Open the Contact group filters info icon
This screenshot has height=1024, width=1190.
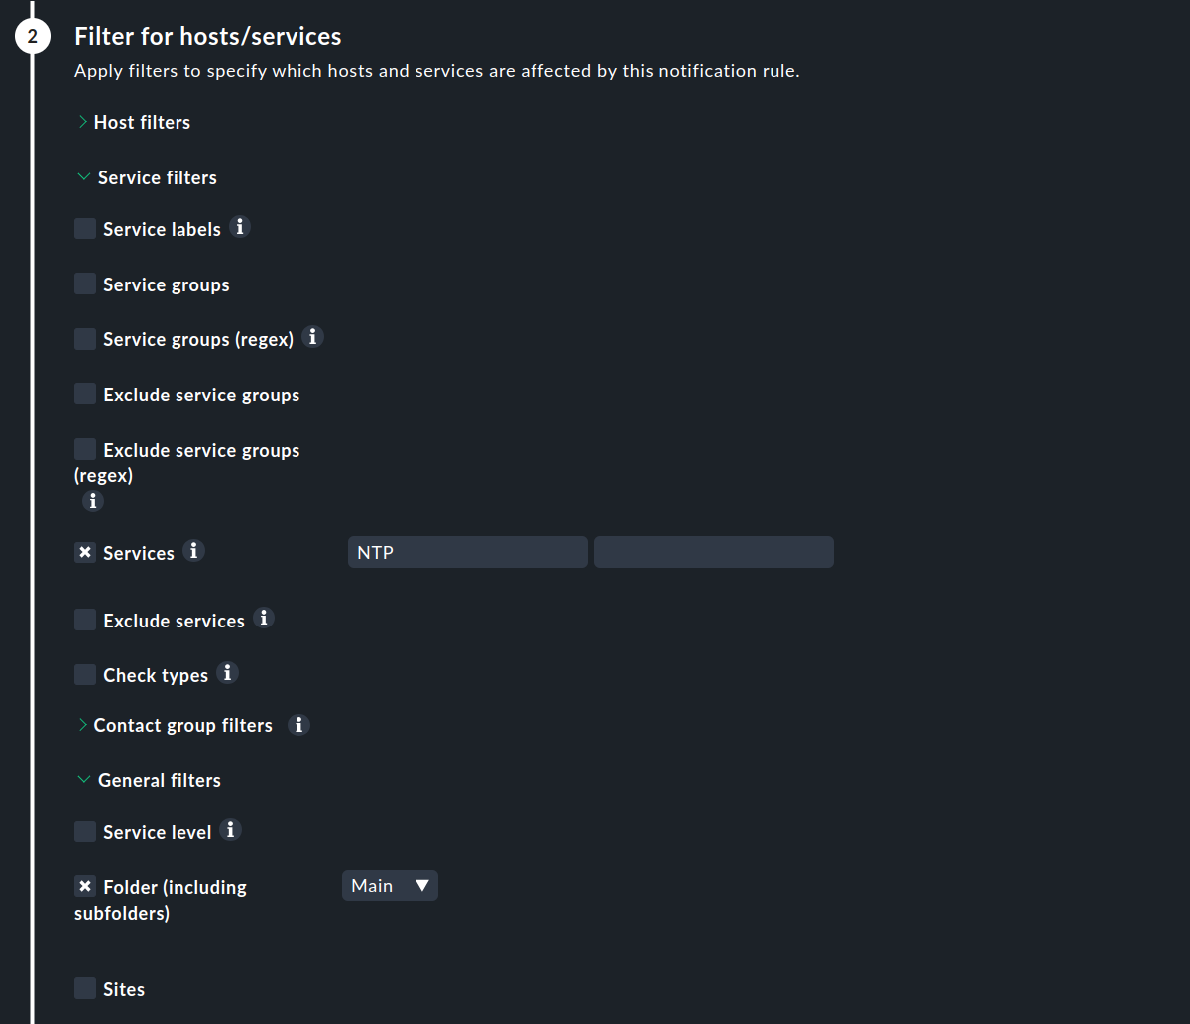click(298, 725)
